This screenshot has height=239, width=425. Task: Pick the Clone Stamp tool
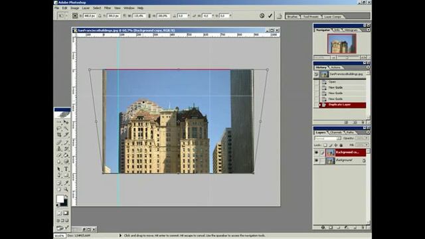tap(59, 149)
